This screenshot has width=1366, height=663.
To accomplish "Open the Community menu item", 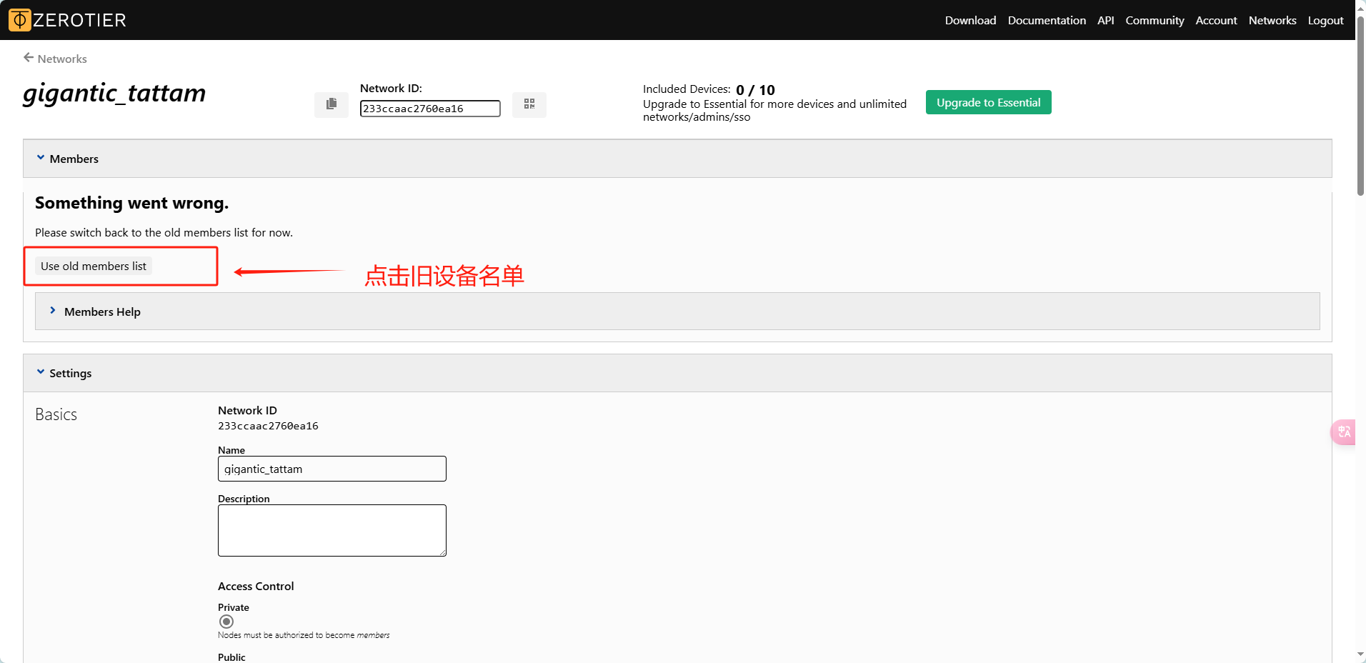I will click(1155, 20).
